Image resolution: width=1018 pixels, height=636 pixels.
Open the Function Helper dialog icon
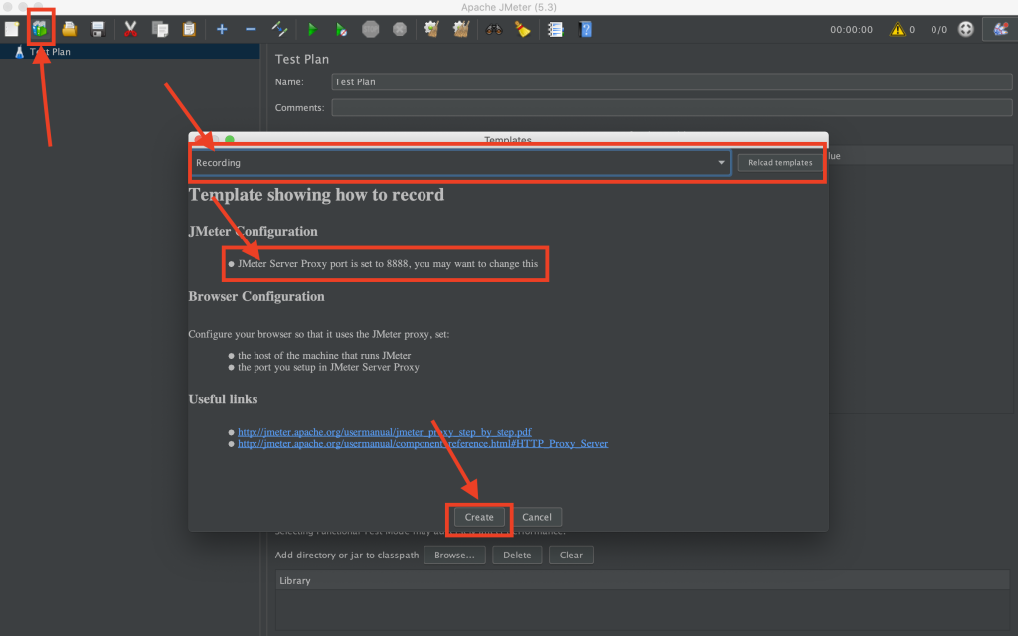click(555, 29)
